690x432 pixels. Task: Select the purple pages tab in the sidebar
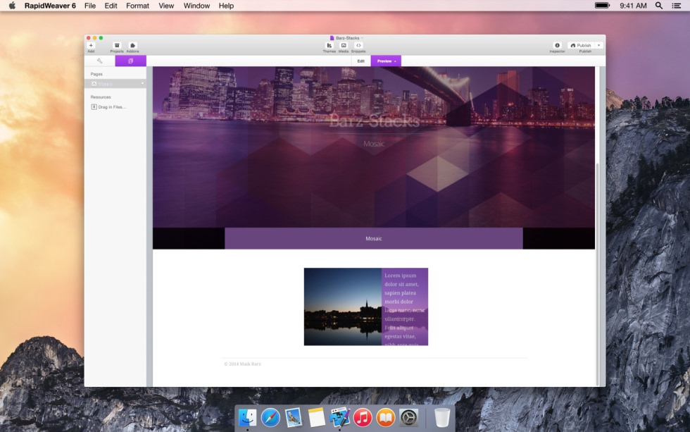(x=131, y=61)
